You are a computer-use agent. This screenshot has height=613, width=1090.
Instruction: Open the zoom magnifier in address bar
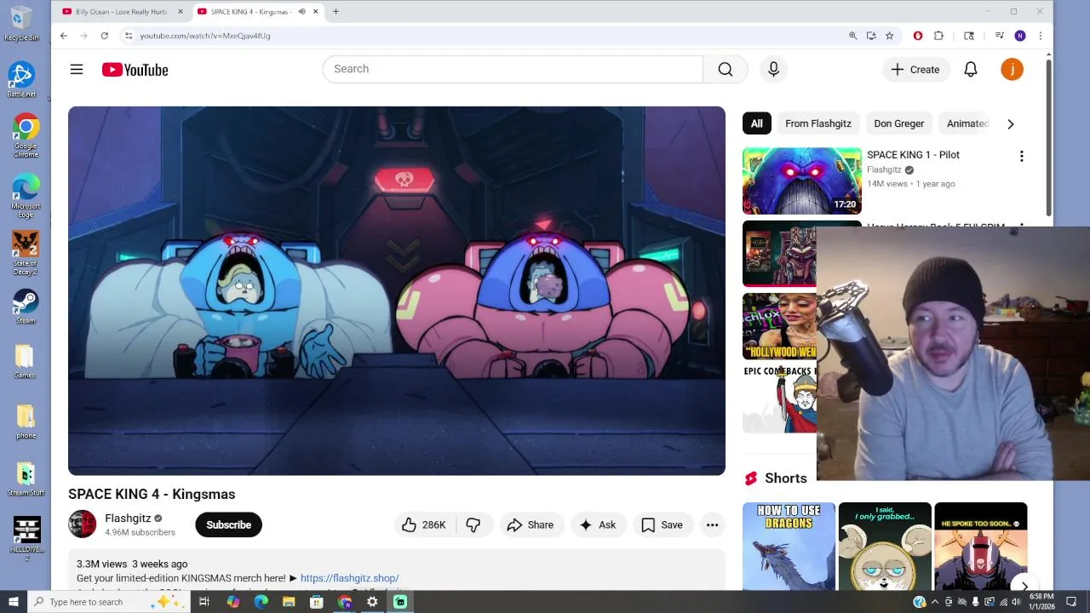(x=852, y=36)
